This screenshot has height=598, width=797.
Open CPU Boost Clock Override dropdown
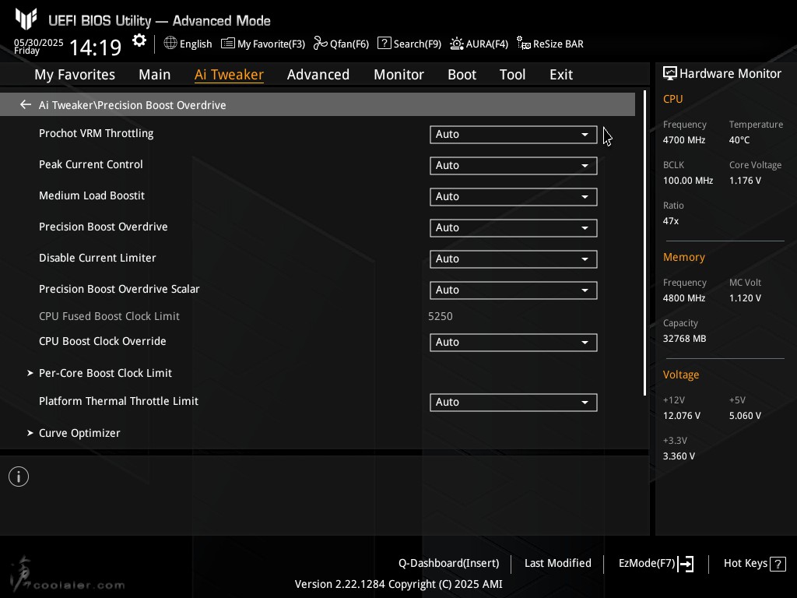coord(513,343)
